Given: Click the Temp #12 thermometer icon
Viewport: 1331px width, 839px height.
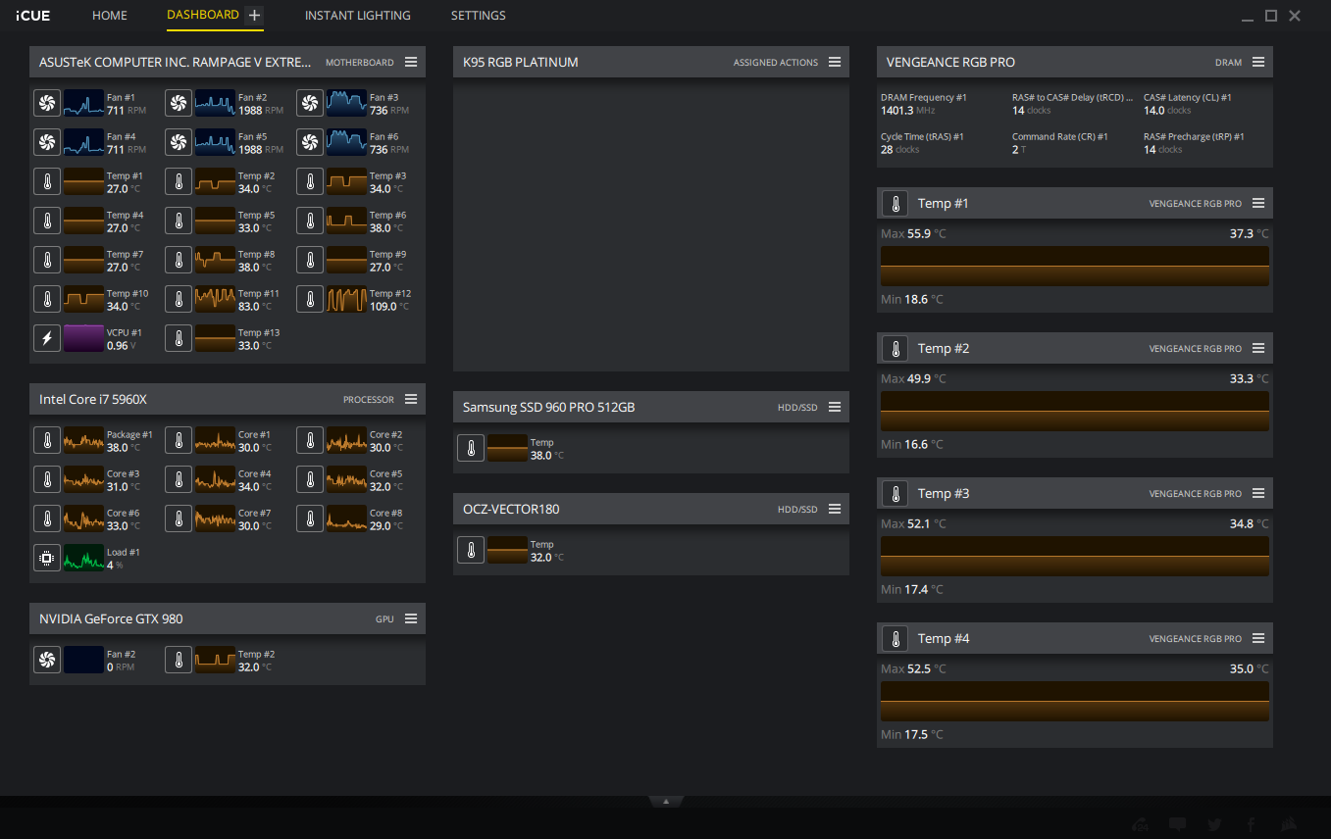Looking at the screenshot, I should [x=309, y=300].
